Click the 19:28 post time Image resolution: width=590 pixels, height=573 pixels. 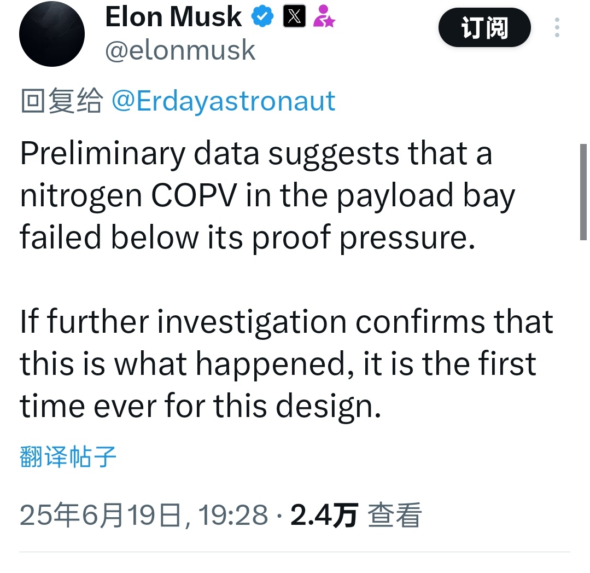[233, 515]
